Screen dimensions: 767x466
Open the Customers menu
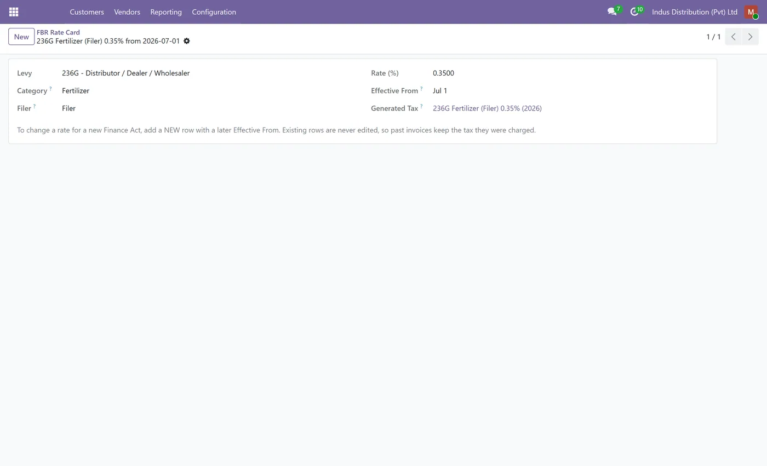(87, 11)
